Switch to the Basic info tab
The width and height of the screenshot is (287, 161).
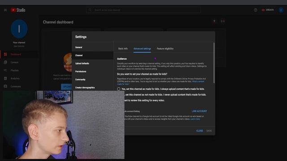pyautogui.click(x=123, y=49)
